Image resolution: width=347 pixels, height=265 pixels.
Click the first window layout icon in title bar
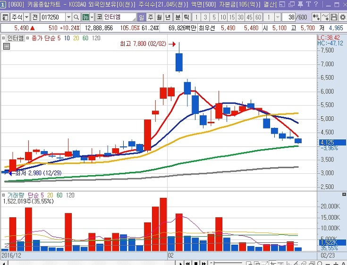[282, 4]
